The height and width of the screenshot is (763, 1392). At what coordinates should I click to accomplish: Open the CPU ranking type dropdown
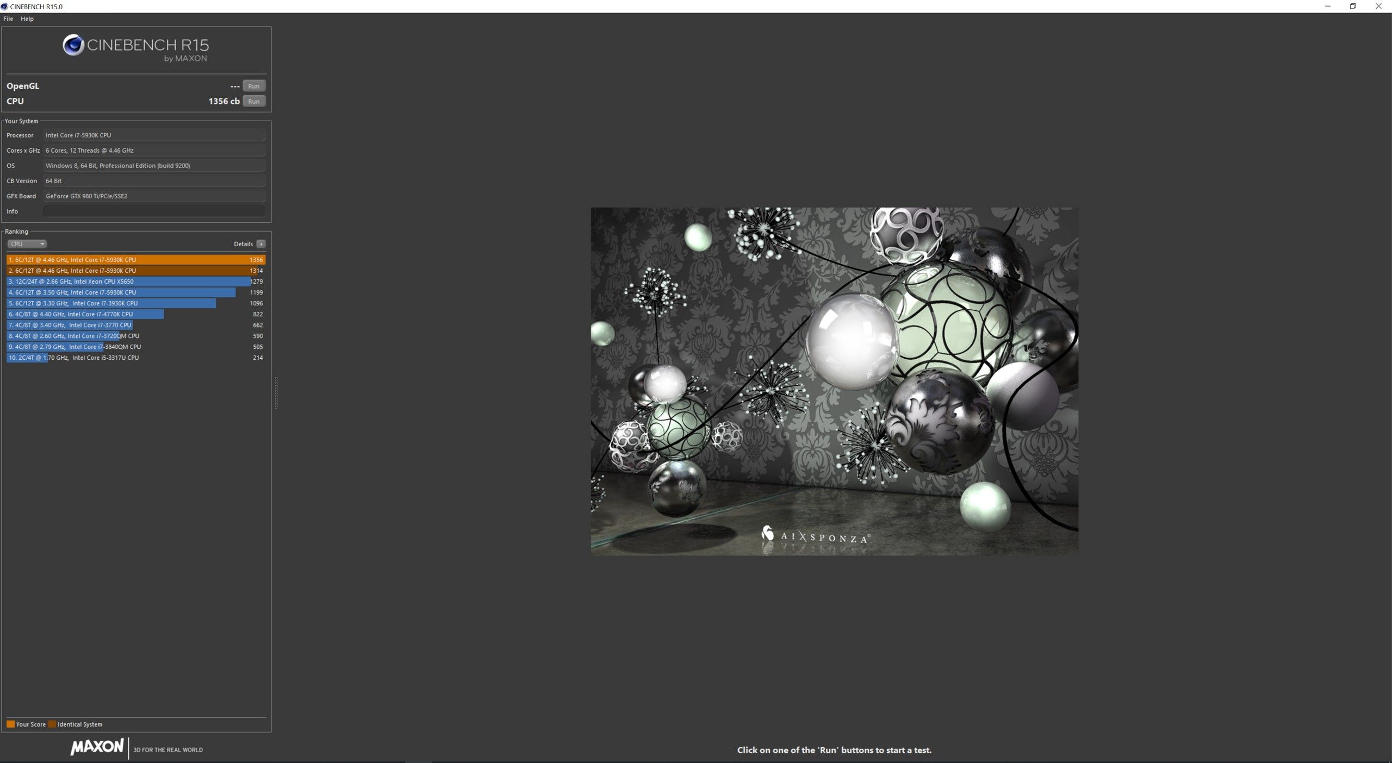[27, 244]
